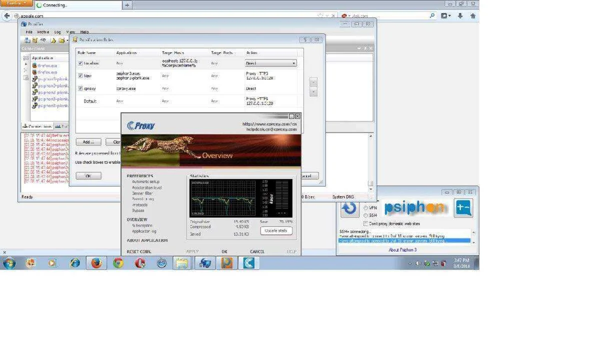The height and width of the screenshot is (337, 599).
Task: Click the Firefox bookmarks toolbar icon
Action: [445, 16]
